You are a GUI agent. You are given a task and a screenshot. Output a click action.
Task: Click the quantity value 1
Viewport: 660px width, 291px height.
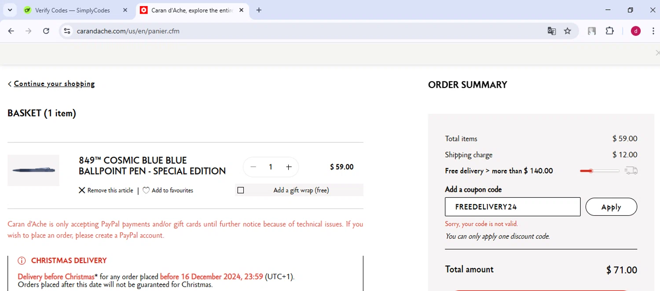[271, 167]
